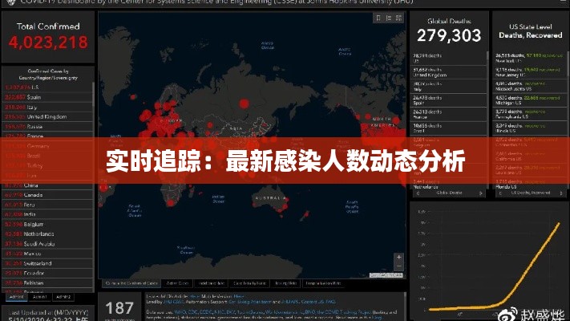
Task: Select Peru in confirmed cases list
Action: [47, 205]
